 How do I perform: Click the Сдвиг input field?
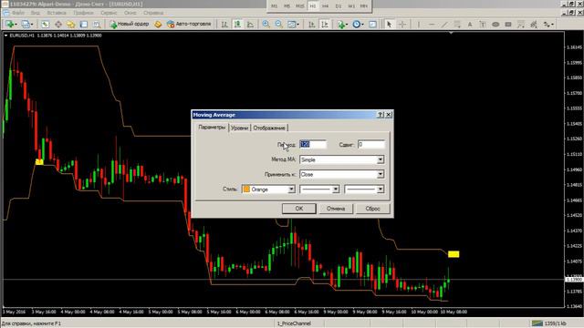[x=371, y=144]
